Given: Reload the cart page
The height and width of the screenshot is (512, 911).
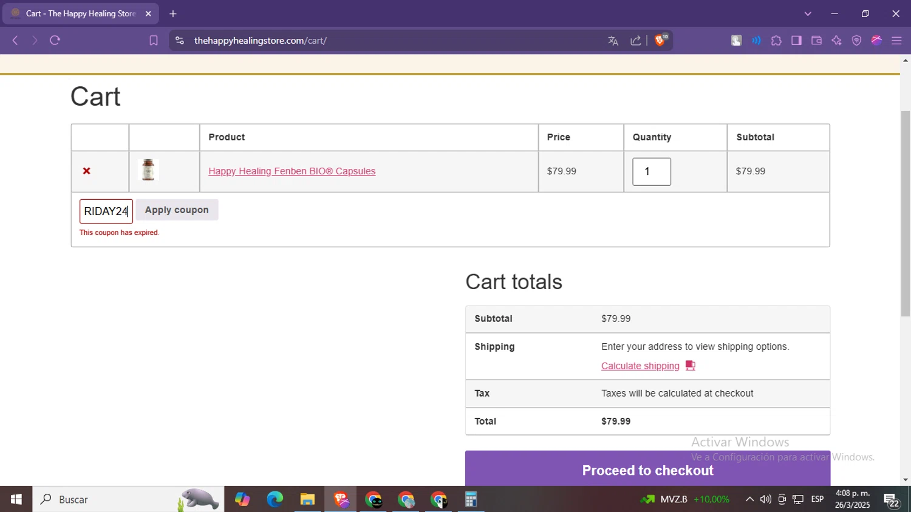Looking at the screenshot, I should pyautogui.click(x=55, y=41).
